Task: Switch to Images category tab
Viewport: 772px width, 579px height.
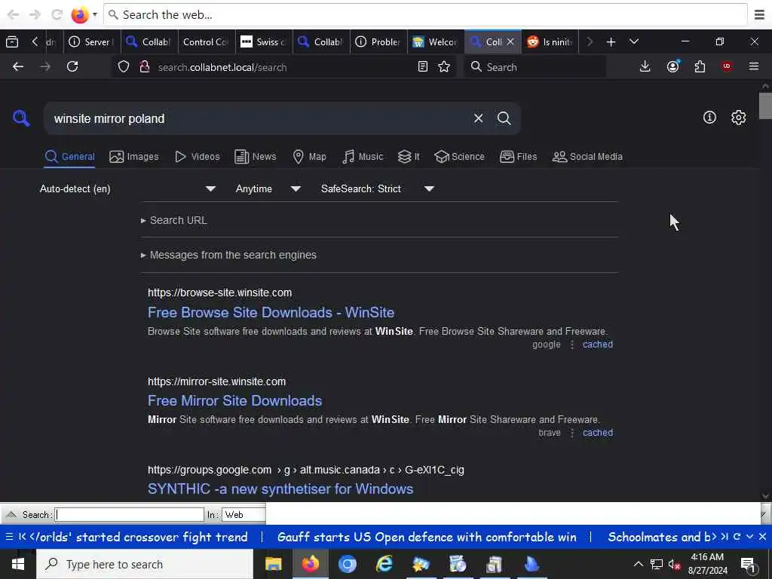Action: click(134, 157)
